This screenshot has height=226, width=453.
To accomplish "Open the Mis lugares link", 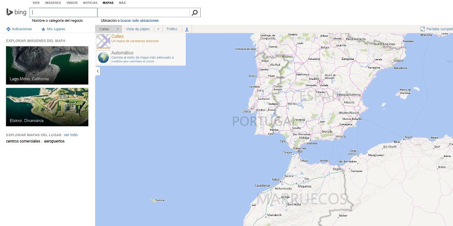I will coord(56,29).
